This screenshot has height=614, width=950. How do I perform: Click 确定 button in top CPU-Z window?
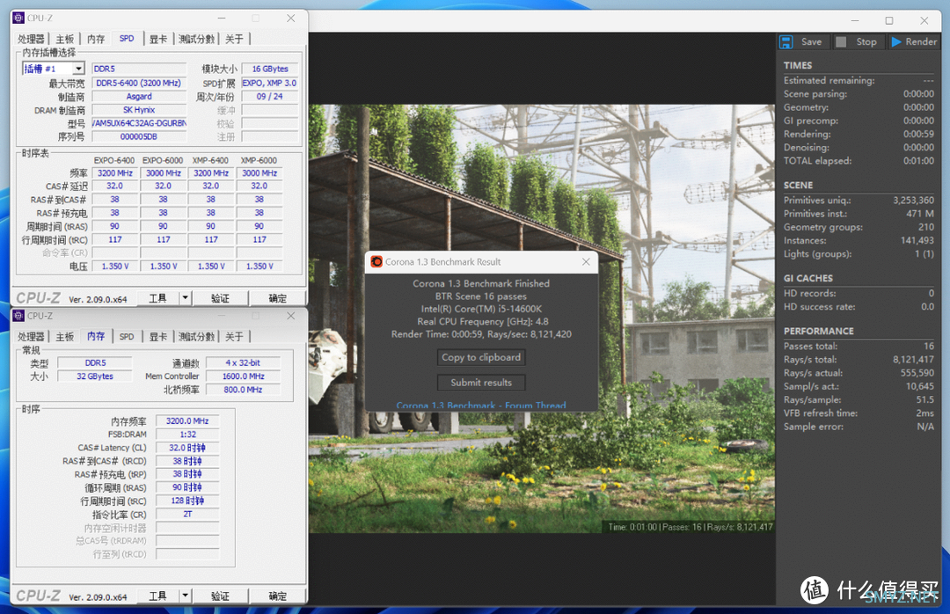pyautogui.click(x=277, y=298)
